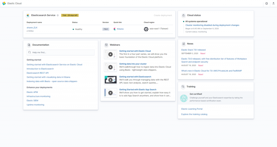Open the Elastic APM link
277x147 pixels.
point(32,92)
